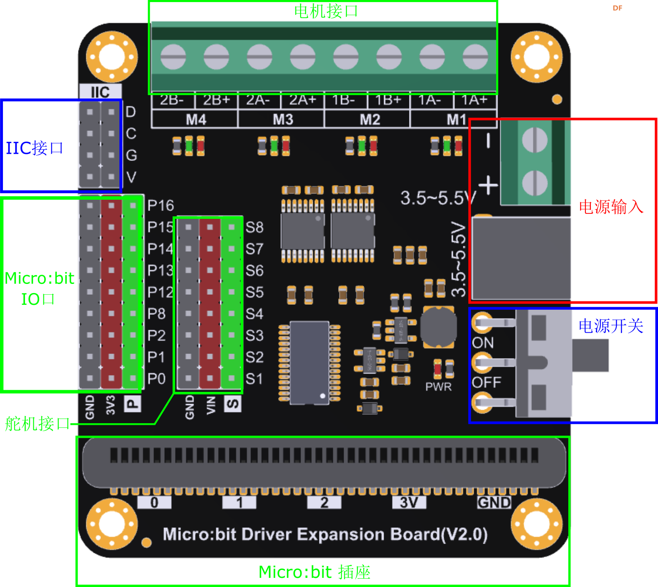
Task: Click the P0 pin label
Action: point(156,379)
